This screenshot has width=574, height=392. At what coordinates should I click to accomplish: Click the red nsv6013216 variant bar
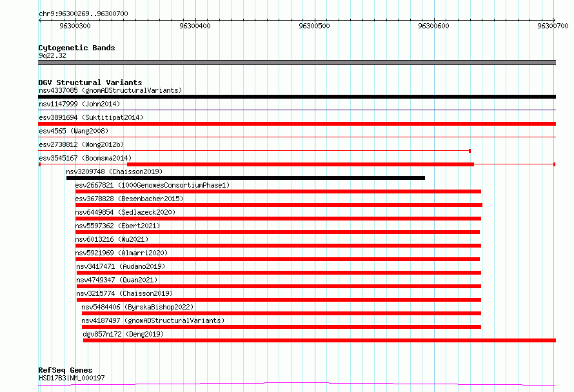tap(278, 246)
